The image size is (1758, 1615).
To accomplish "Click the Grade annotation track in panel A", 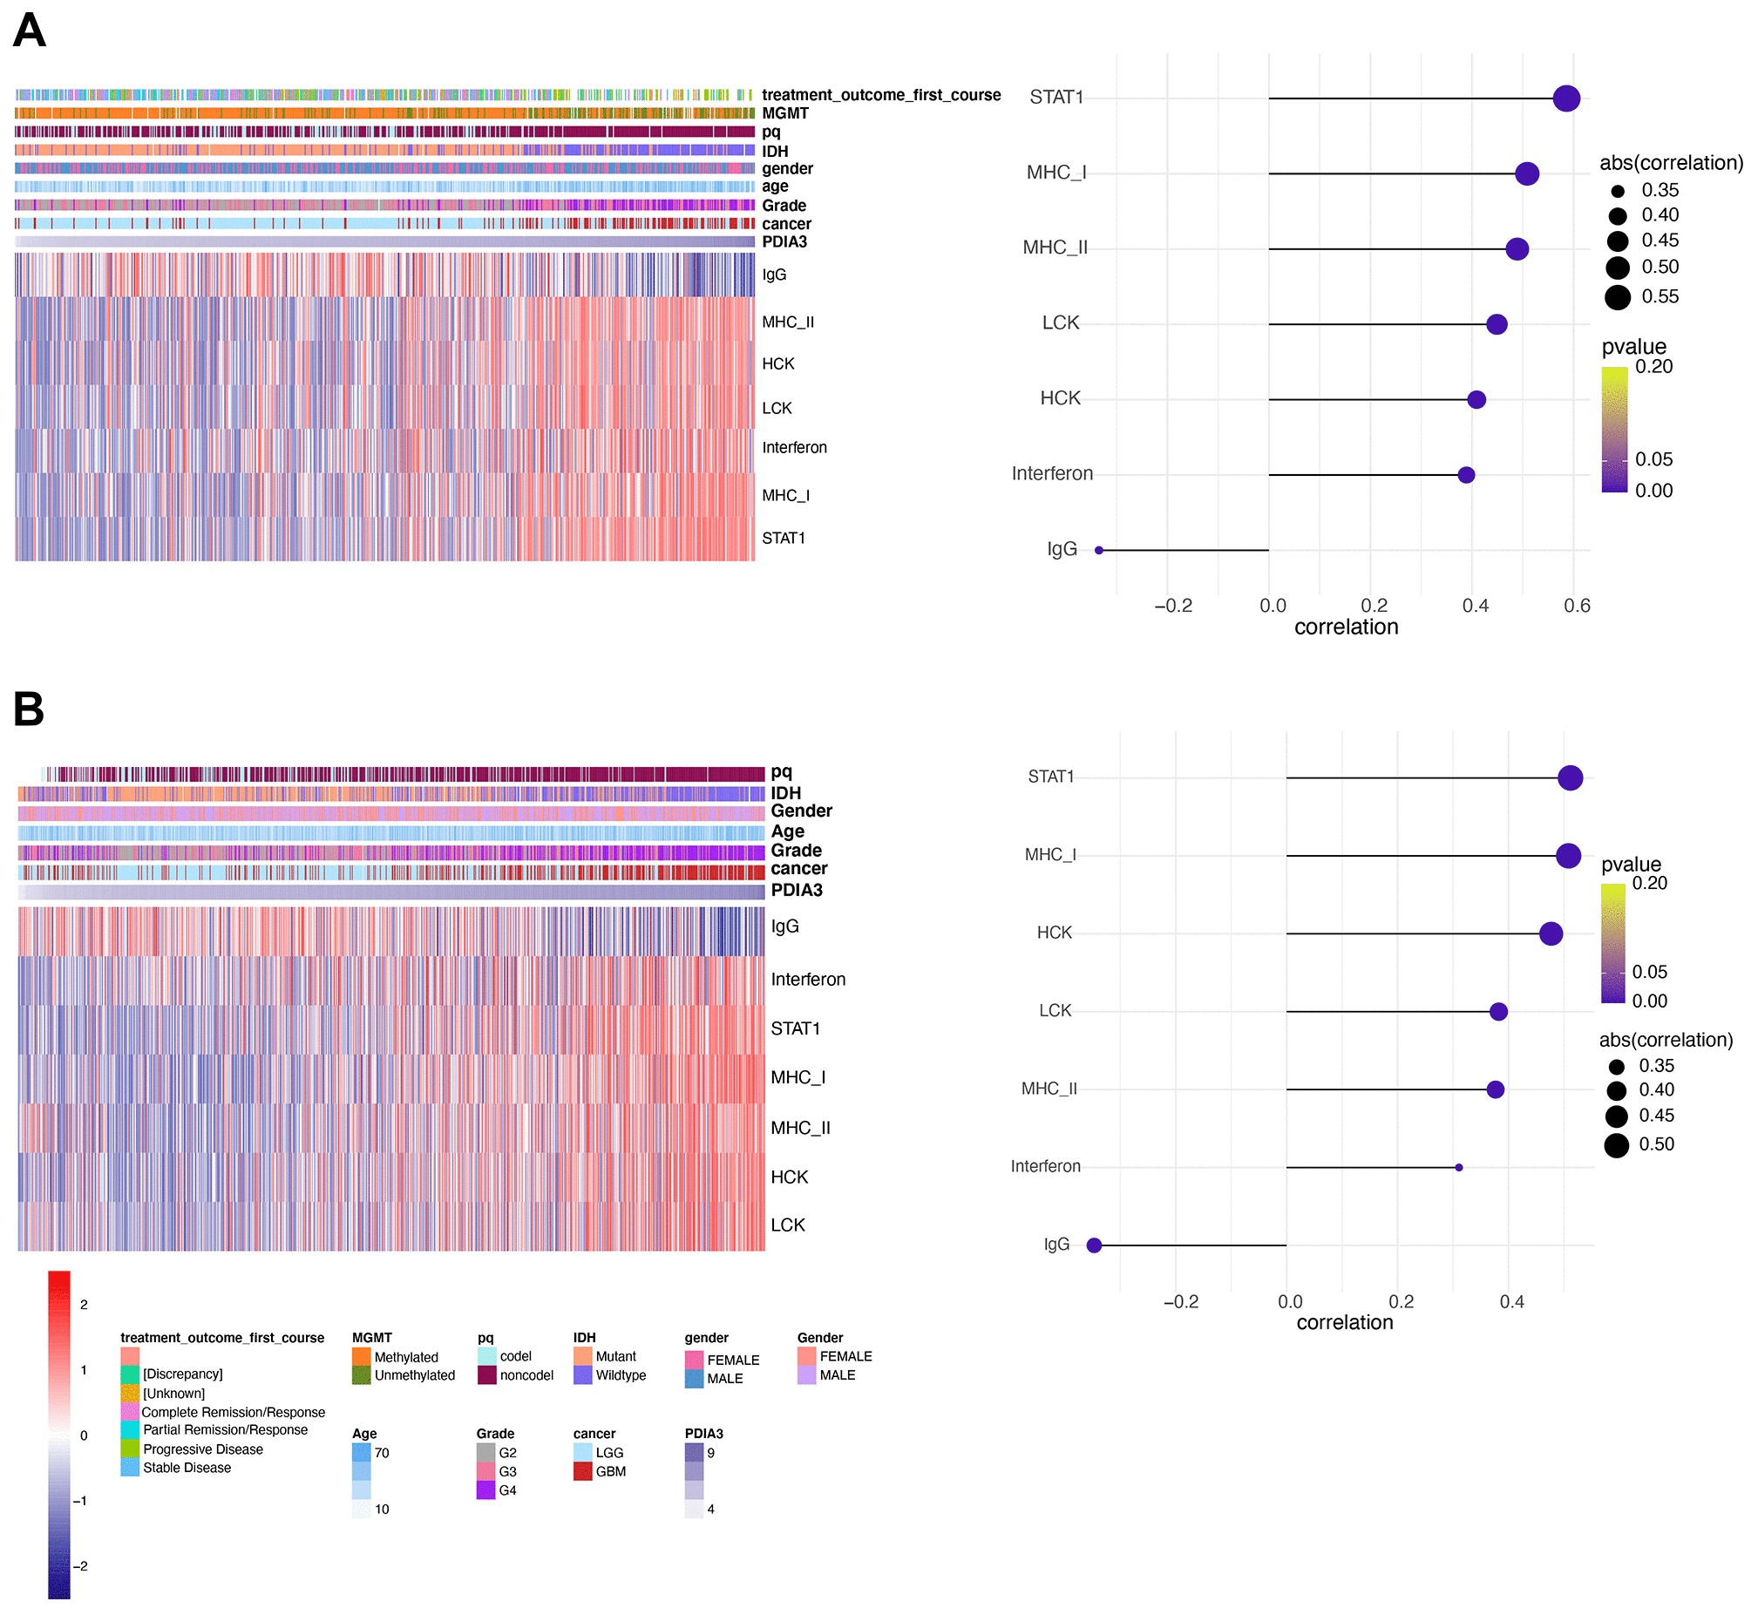I will [x=384, y=206].
